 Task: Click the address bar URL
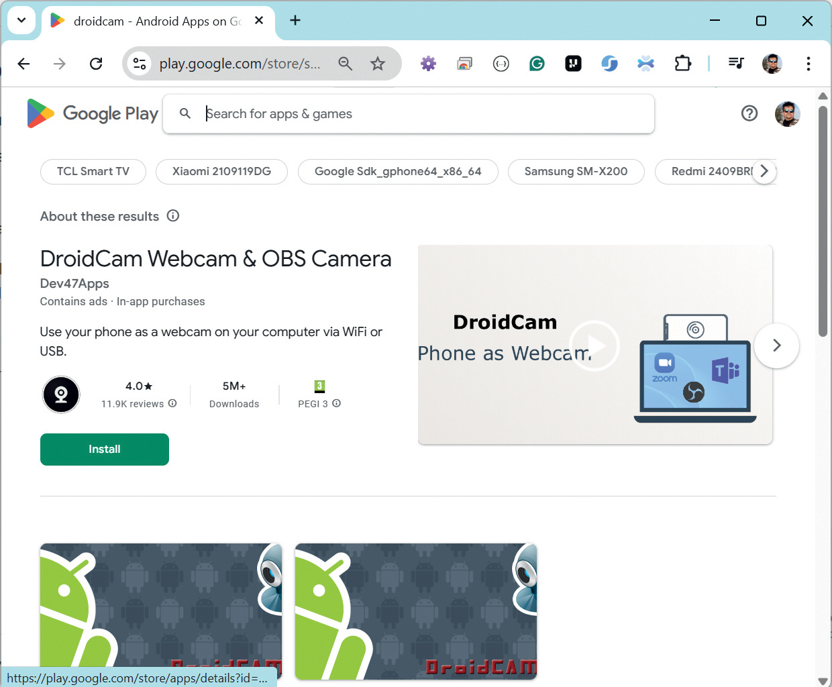[240, 64]
